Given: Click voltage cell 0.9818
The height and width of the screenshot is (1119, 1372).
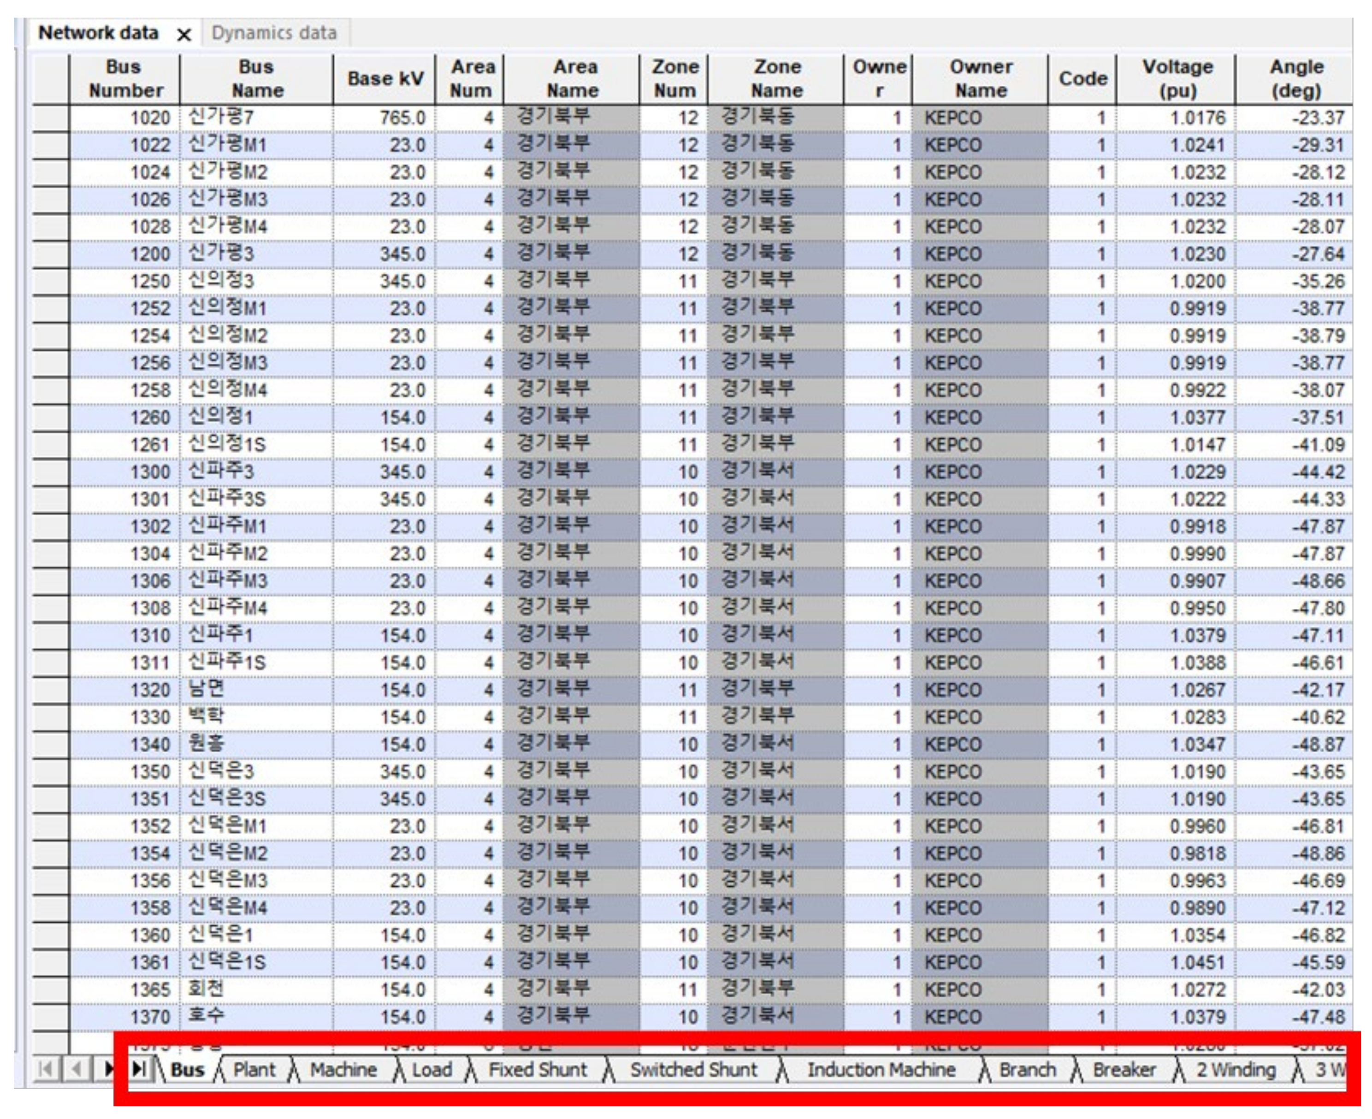Looking at the screenshot, I should (1177, 854).
